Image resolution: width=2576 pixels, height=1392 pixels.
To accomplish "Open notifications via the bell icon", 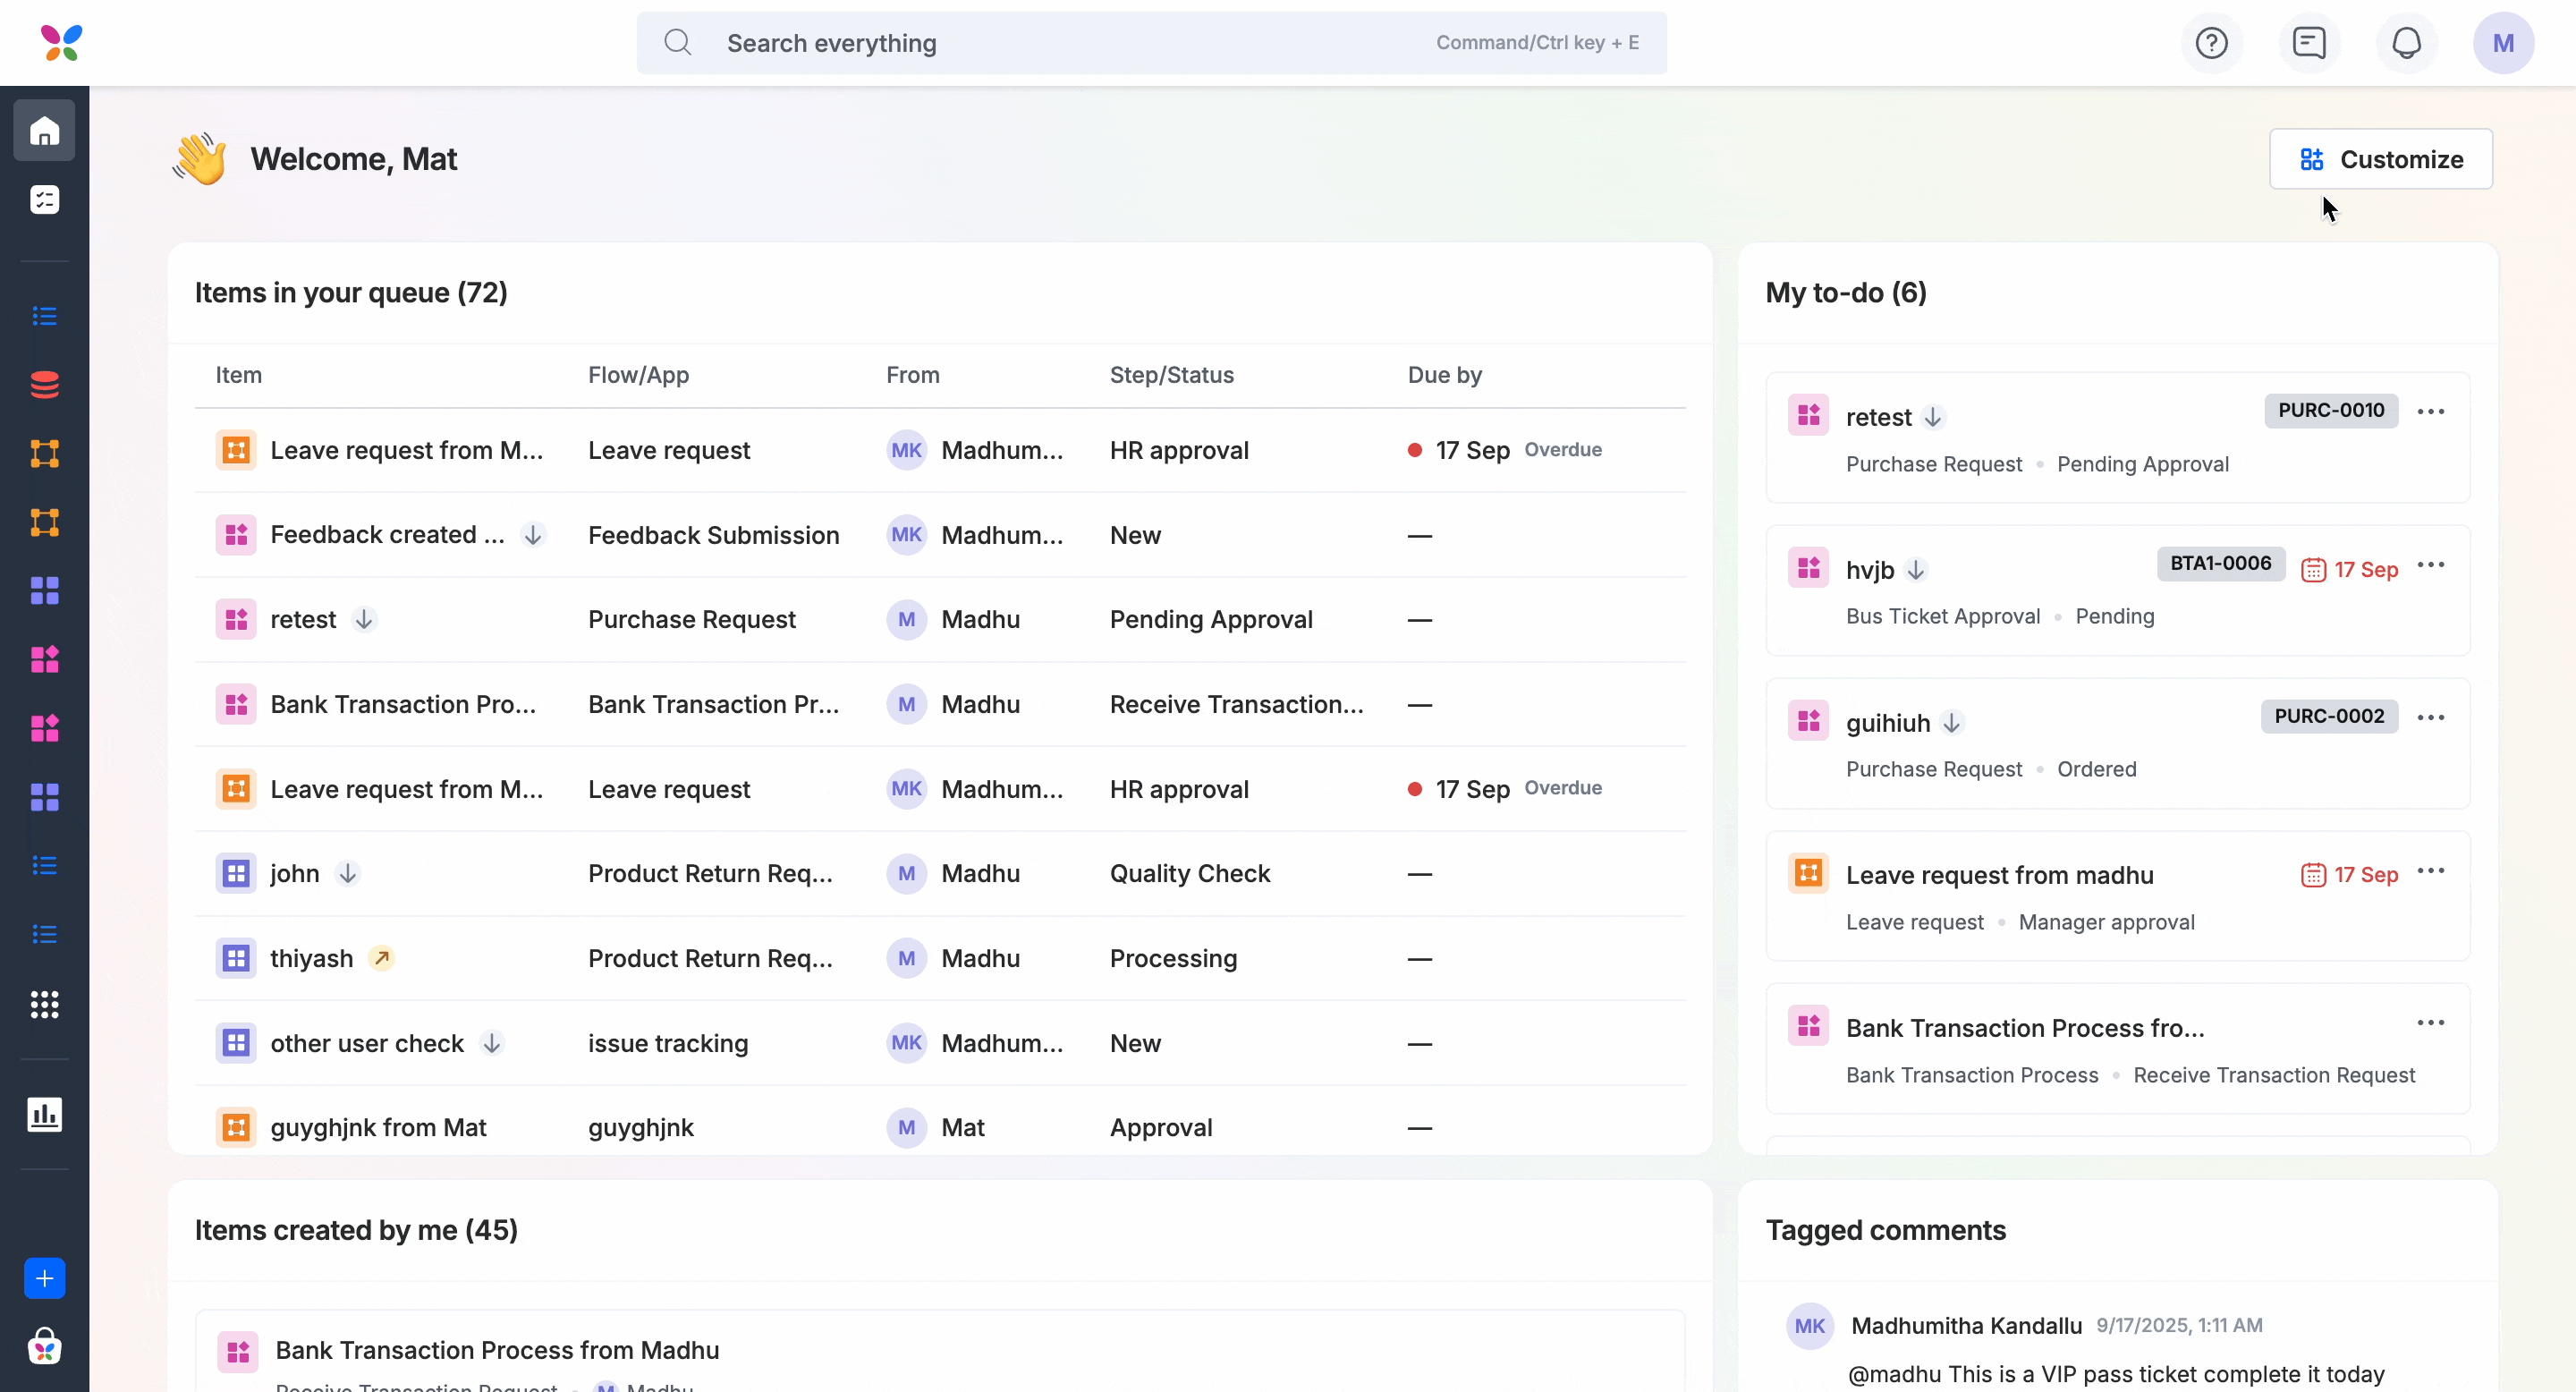I will (2406, 42).
